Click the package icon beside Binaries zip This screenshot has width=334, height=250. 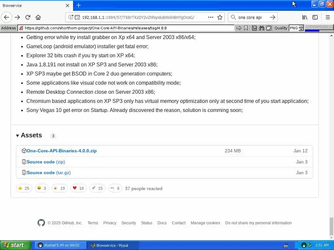(24, 151)
